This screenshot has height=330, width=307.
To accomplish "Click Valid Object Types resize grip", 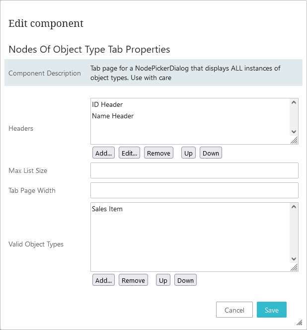I will [294, 267].
